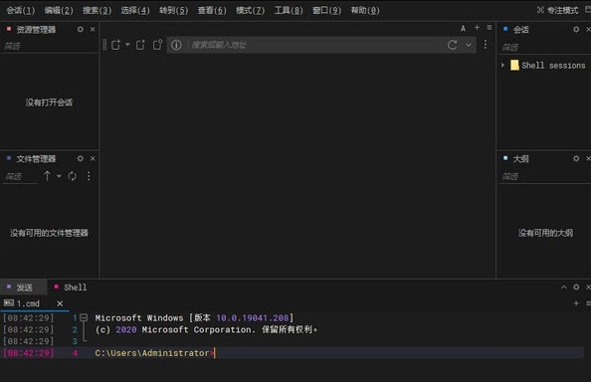Click the highlighted 08:42:29 timestamp on line 4

(29, 353)
